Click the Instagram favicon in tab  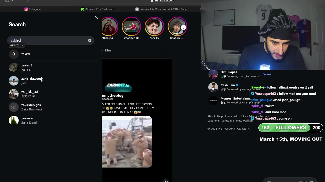(26, 9)
